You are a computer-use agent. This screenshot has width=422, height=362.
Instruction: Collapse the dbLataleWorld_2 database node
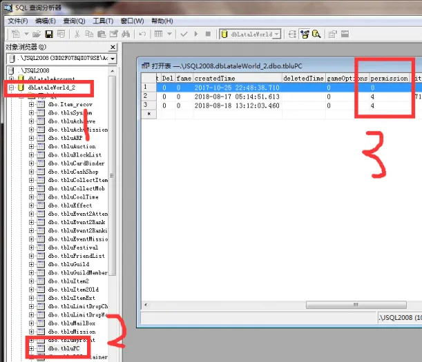tap(12, 88)
